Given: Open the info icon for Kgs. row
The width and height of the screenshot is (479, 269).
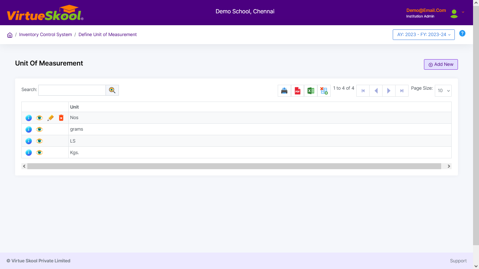Looking at the screenshot, I should [x=29, y=153].
